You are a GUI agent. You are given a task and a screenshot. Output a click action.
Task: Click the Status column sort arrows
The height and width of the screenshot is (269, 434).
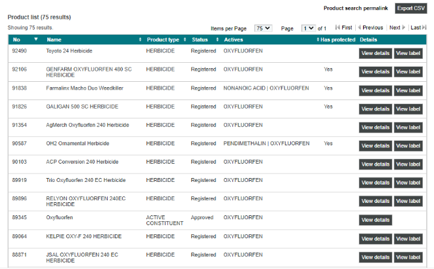(x=217, y=40)
